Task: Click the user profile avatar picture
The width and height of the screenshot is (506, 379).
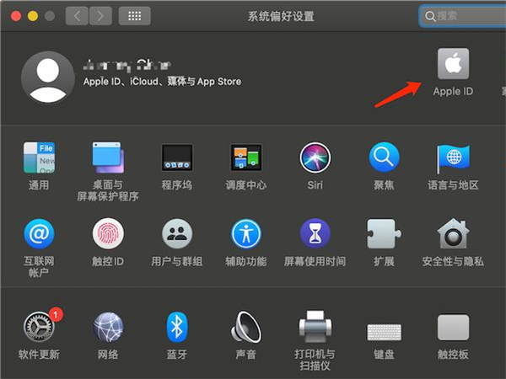Action: [47, 77]
